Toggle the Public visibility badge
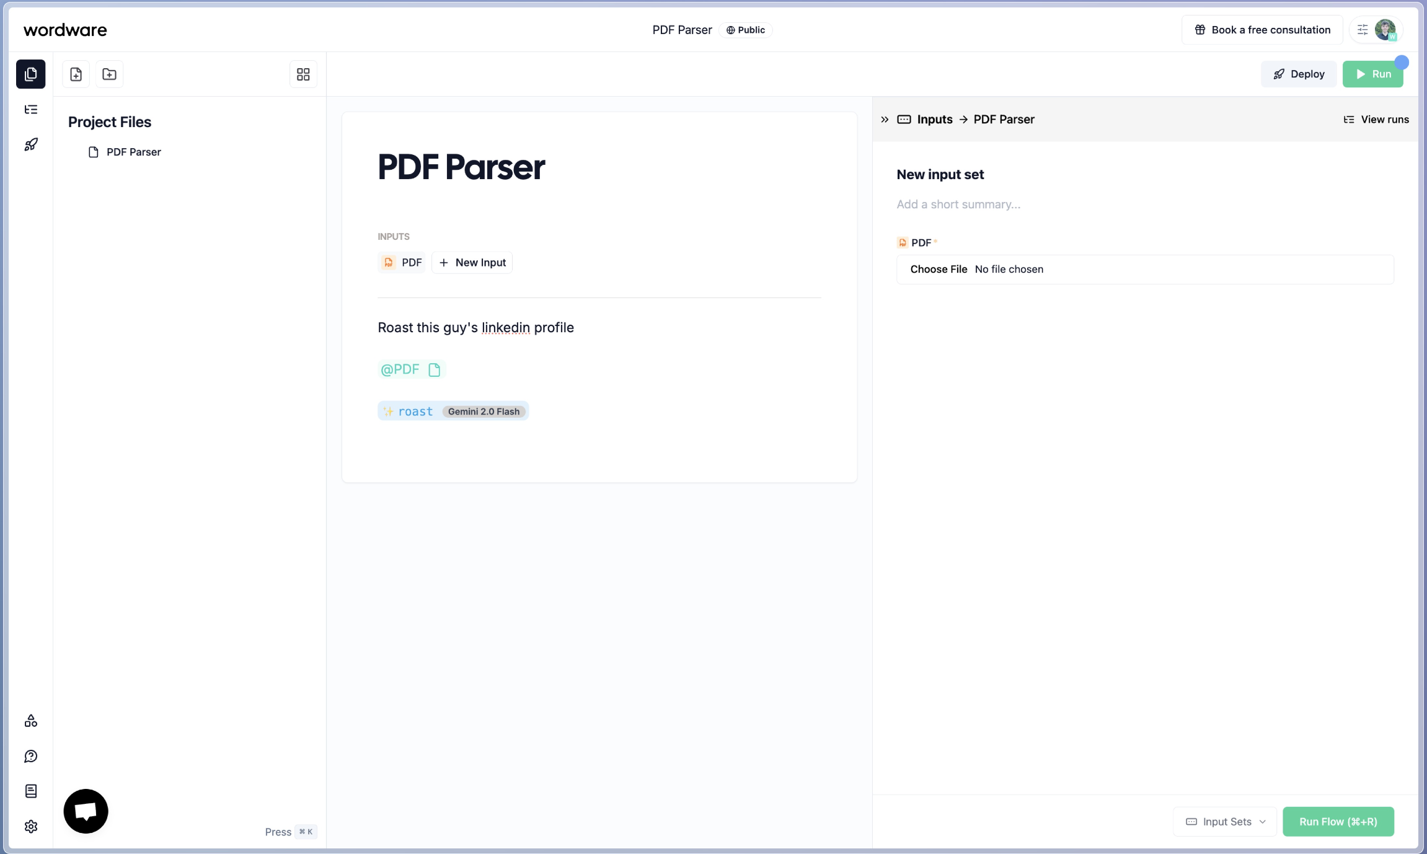The image size is (1427, 854). (745, 30)
